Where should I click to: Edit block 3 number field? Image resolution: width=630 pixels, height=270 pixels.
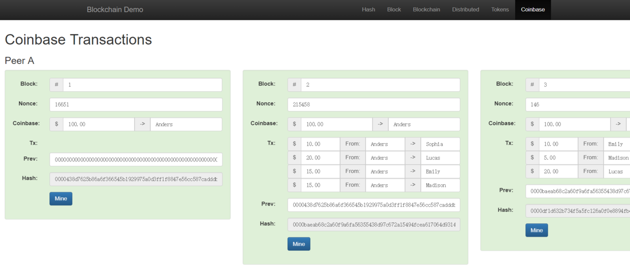(584, 85)
